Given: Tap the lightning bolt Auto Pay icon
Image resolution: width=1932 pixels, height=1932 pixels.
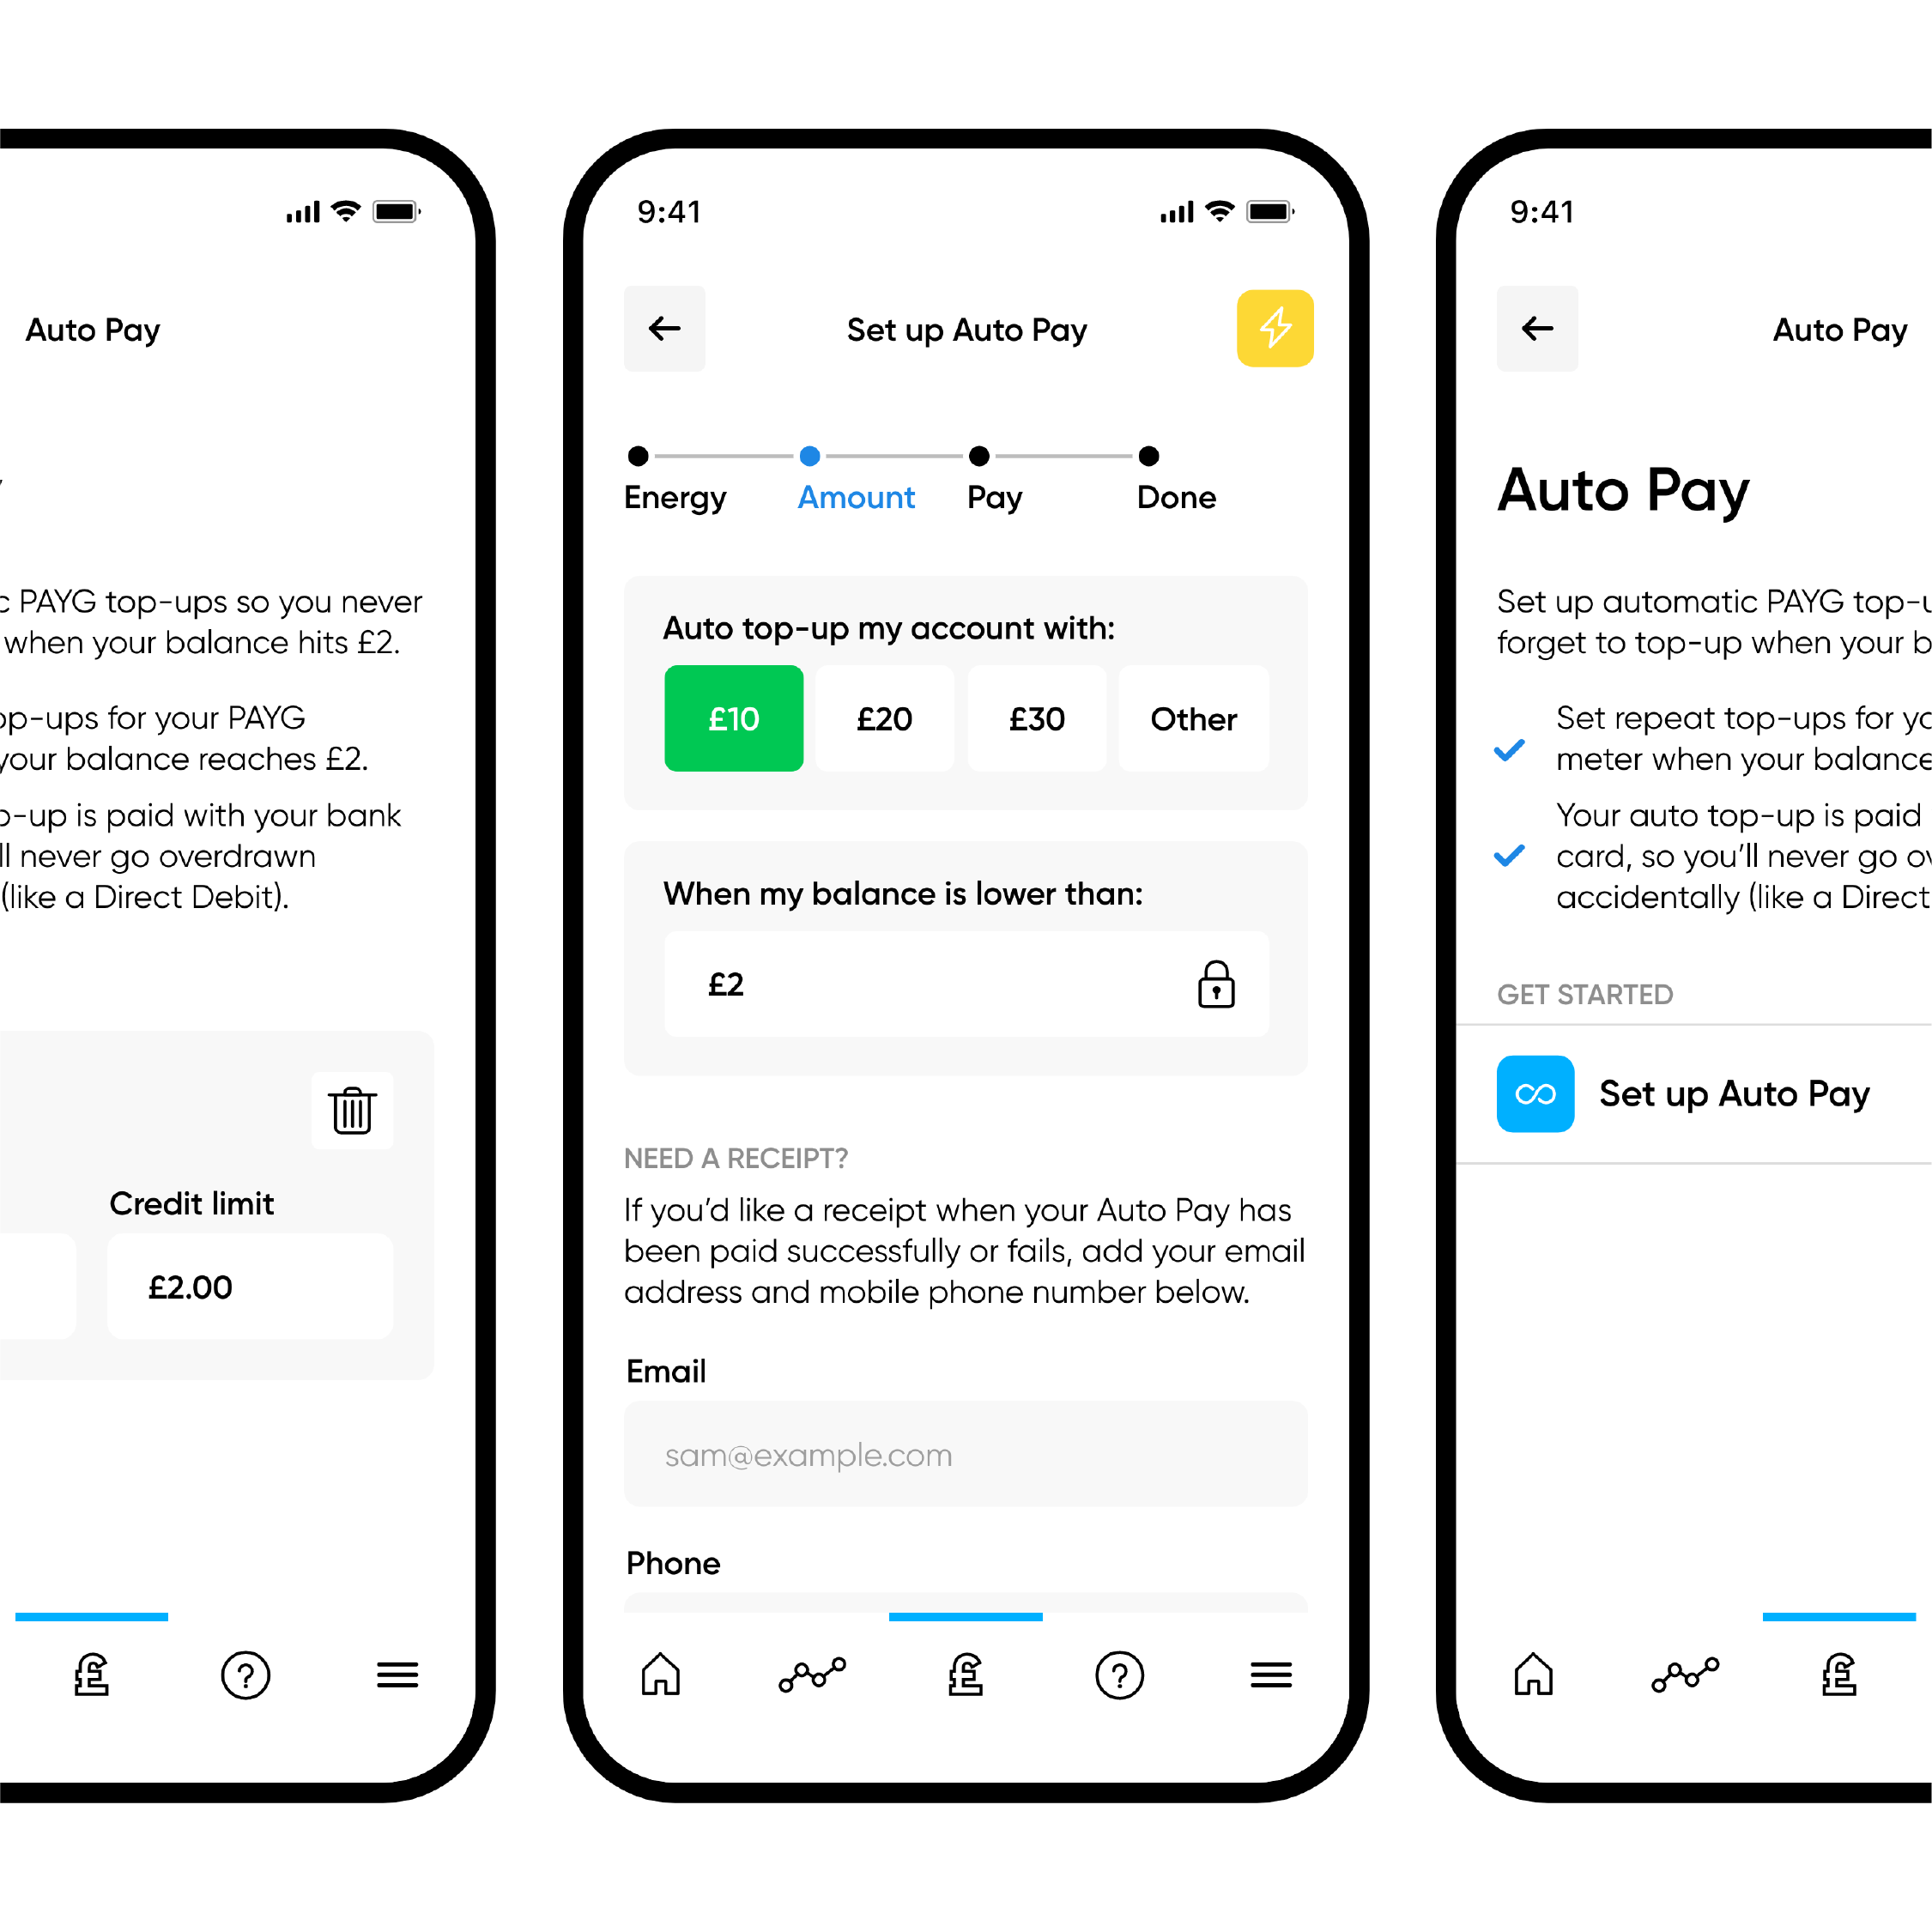Looking at the screenshot, I should coord(1277,325).
